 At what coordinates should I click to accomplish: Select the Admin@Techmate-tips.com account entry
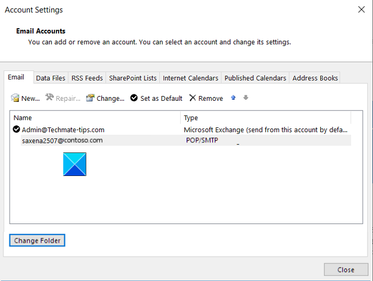(63, 130)
